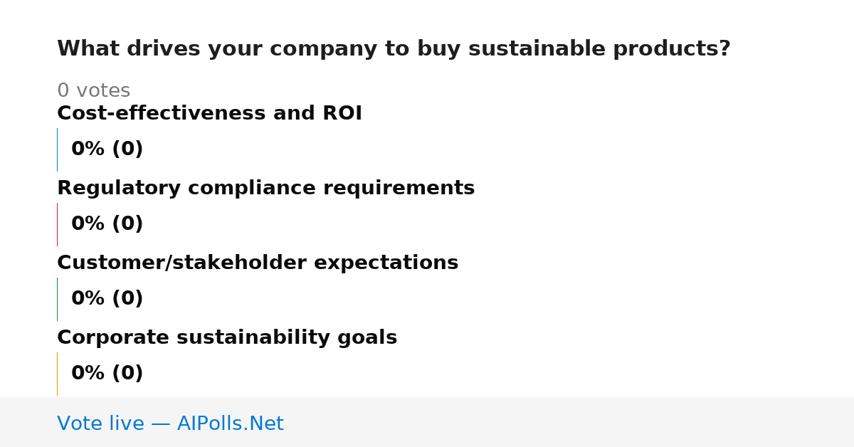Click '0% (0)' result for Regulatory compliance
Image resolution: width=854 pixels, height=447 pixels.
107,224
